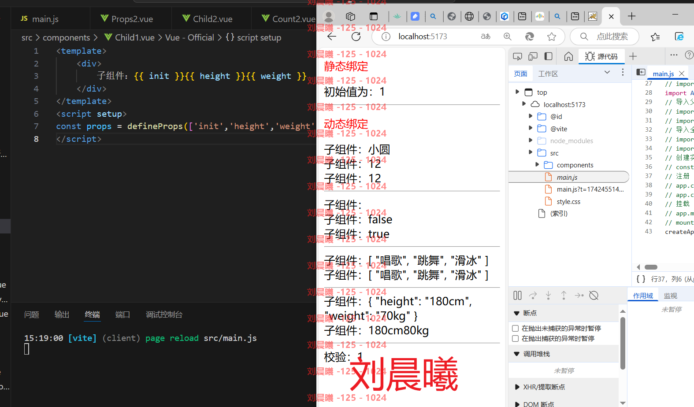This screenshot has height=407, width=694.
Task: Select the 作用域 scope tab
Action: coord(643,296)
